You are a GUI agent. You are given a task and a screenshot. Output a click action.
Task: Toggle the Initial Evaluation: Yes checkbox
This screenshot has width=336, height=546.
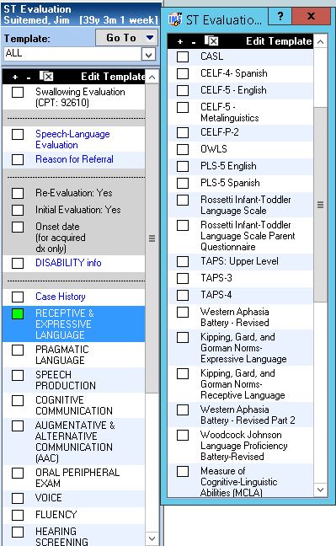coord(18,210)
